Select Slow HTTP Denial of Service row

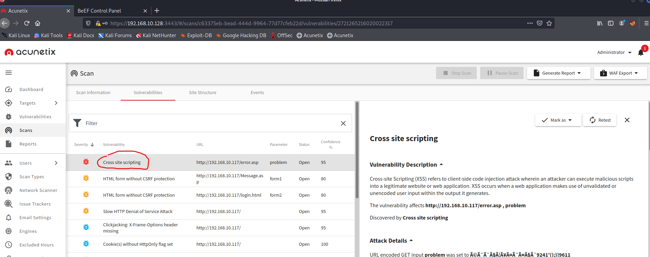[x=210, y=211]
